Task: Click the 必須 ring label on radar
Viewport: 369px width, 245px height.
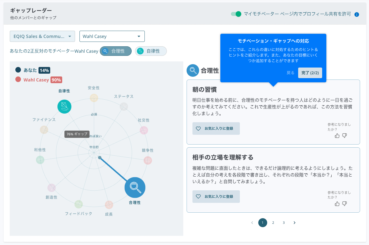Action: (x=94, y=114)
